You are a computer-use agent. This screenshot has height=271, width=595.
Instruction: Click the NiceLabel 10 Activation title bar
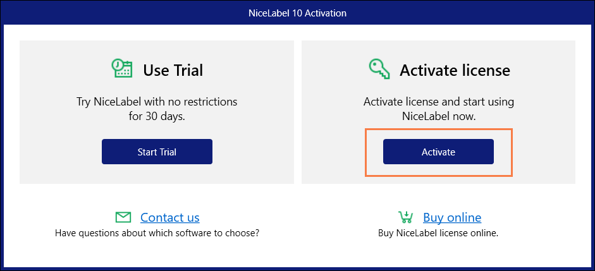(297, 13)
